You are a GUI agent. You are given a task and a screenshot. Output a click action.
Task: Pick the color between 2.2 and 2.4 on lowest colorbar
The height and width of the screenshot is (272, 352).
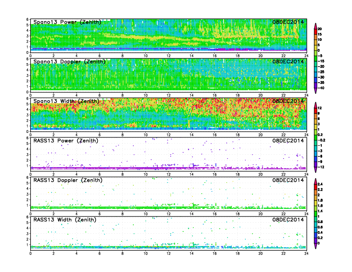(x=315, y=186)
